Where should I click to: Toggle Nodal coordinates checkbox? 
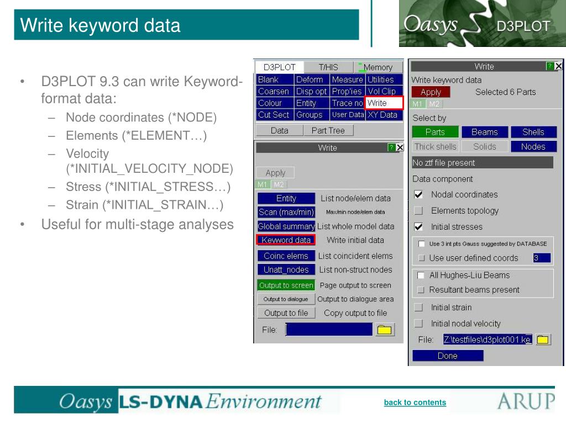pos(418,195)
